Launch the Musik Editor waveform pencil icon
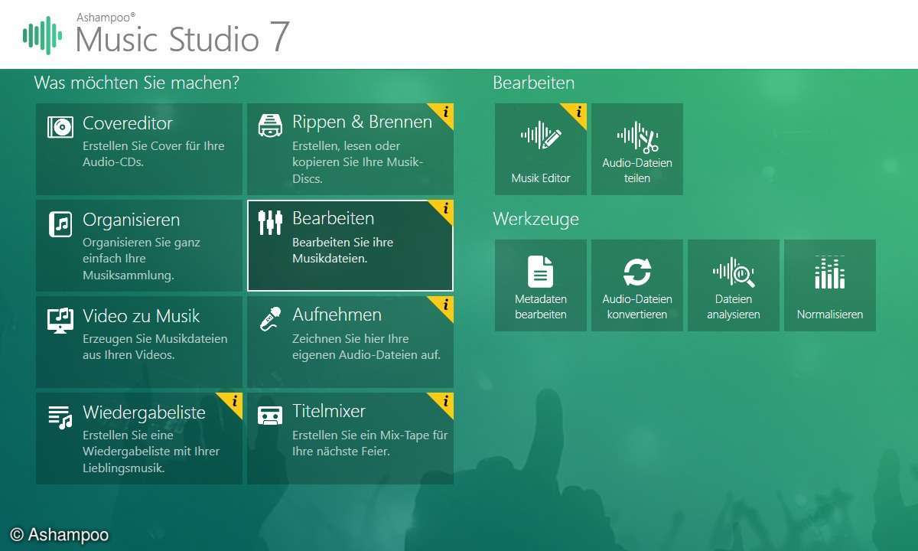This screenshot has height=551, width=918. click(x=541, y=135)
